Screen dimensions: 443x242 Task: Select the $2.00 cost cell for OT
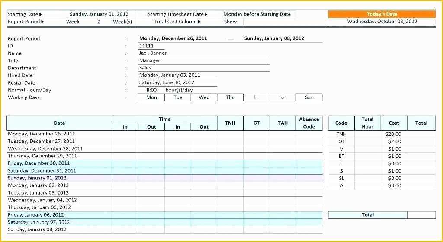pyautogui.click(x=394, y=142)
